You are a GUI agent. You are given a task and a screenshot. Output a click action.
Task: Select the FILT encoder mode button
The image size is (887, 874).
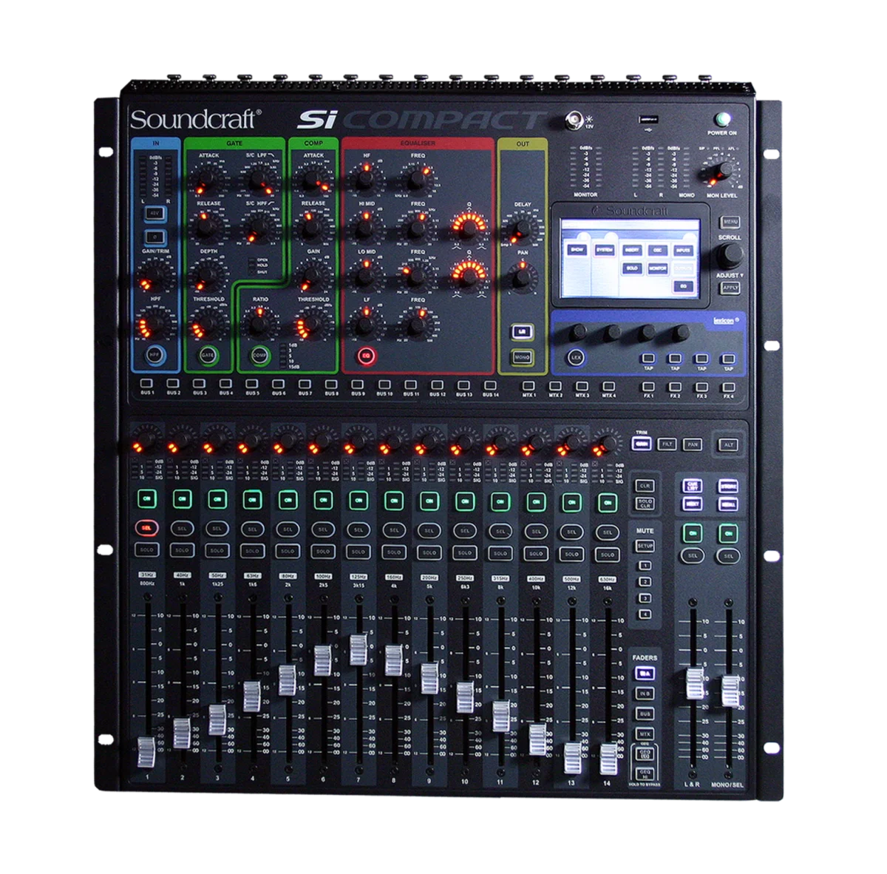[x=667, y=444]
